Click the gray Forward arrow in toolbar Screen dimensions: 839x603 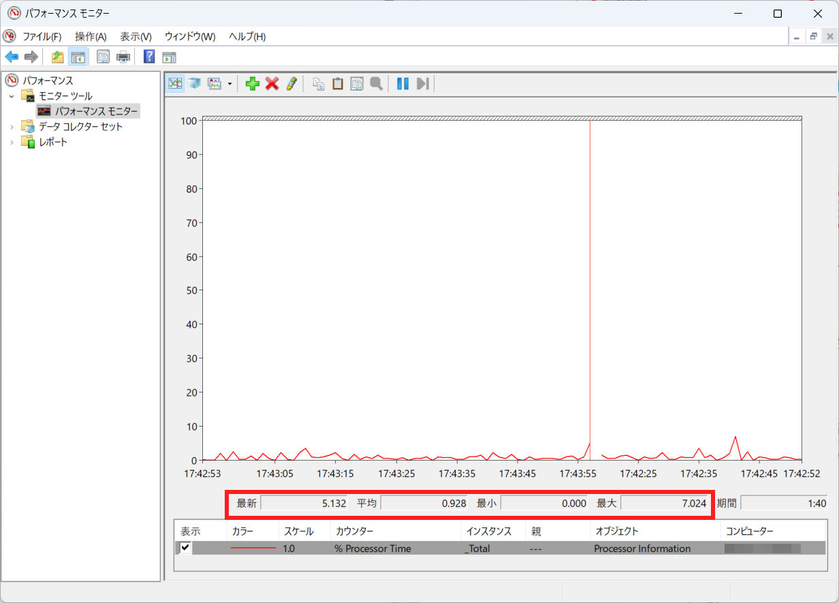[x=31, y=57]
